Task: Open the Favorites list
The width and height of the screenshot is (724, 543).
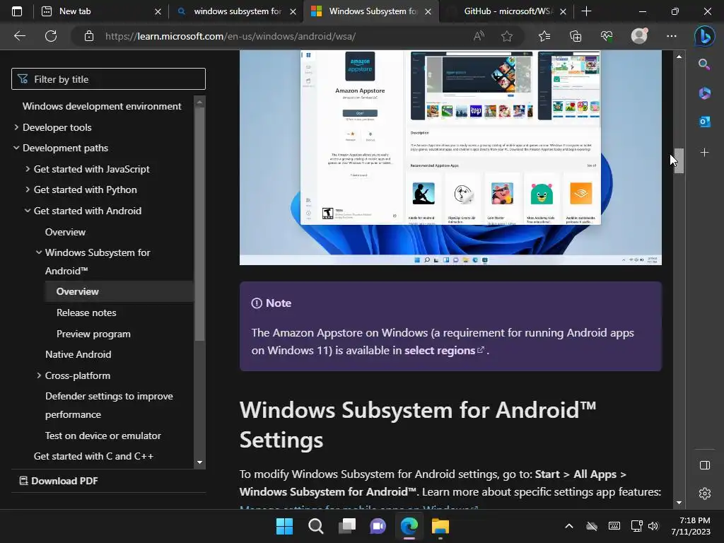Action: [x=544, y=36]
